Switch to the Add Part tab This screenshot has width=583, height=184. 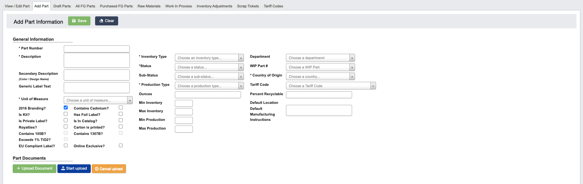pos(41,6)
